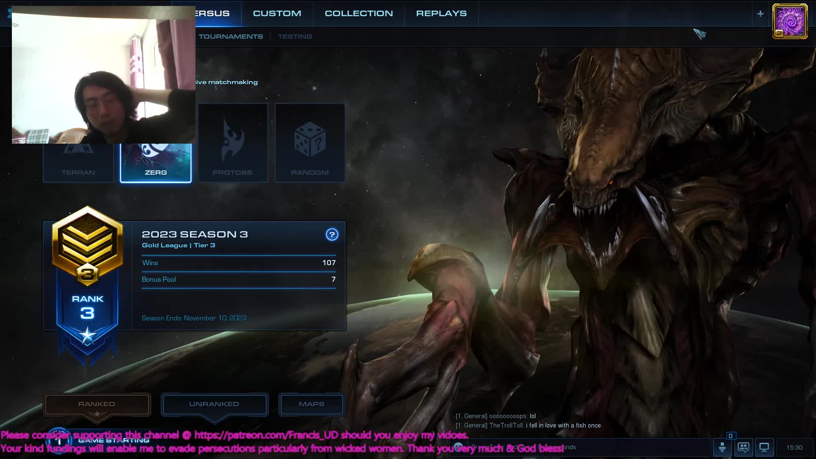Open the monitor icon in bottom bar
This screenshot has height=459, width=816.
[x=764, y=447]
